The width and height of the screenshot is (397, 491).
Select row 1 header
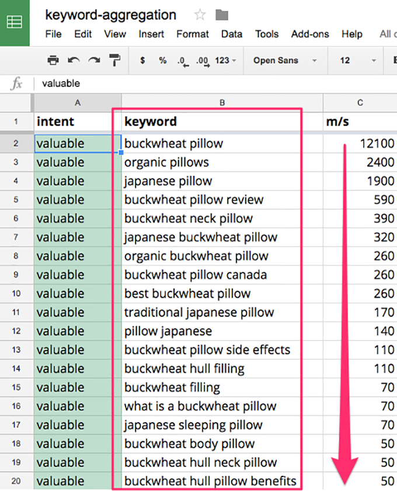pyautogui.click(x=16, y=121)
